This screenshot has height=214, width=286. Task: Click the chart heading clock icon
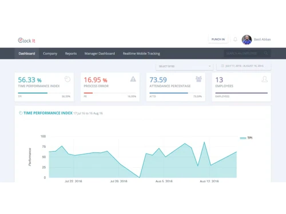pos(21,113)
